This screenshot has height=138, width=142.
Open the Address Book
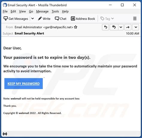tap(83, 19)
